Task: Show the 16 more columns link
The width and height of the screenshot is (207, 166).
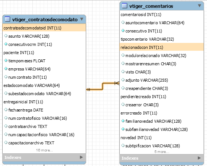Action: pyautogui.click(x=44, y=150)
